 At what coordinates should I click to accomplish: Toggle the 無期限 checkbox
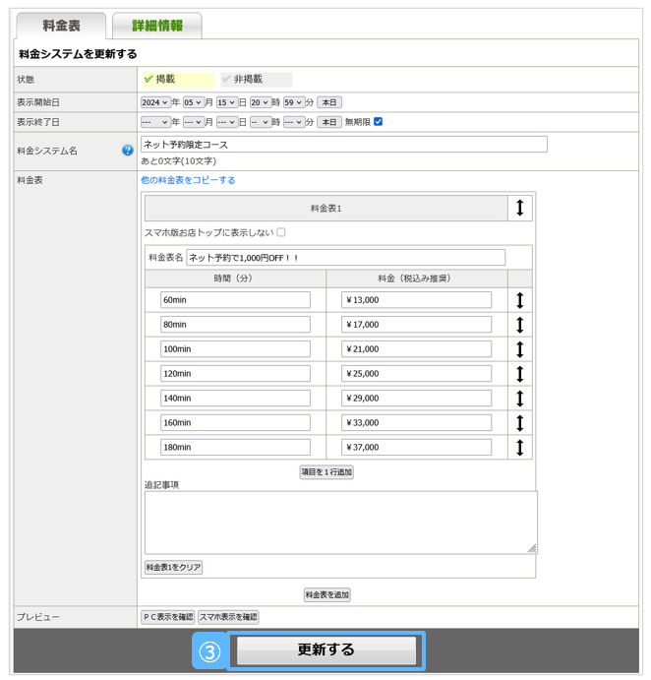coord(379,122)
